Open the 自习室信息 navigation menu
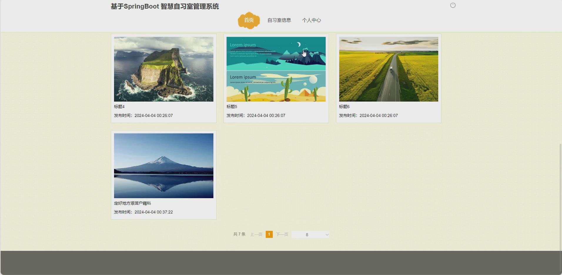The height and width of the screenshot is (275, 562). 279,20
